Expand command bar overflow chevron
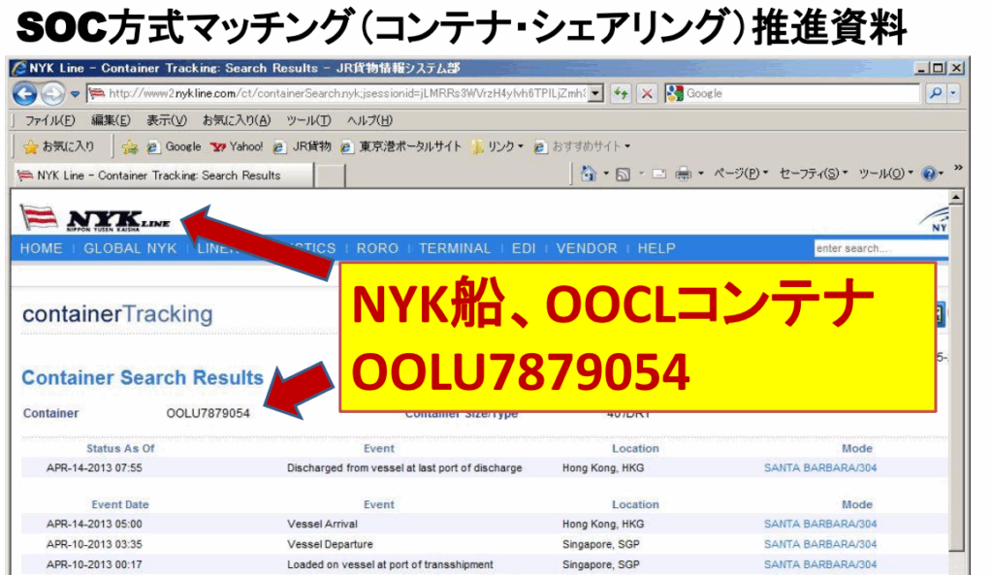 click(958, 167)
